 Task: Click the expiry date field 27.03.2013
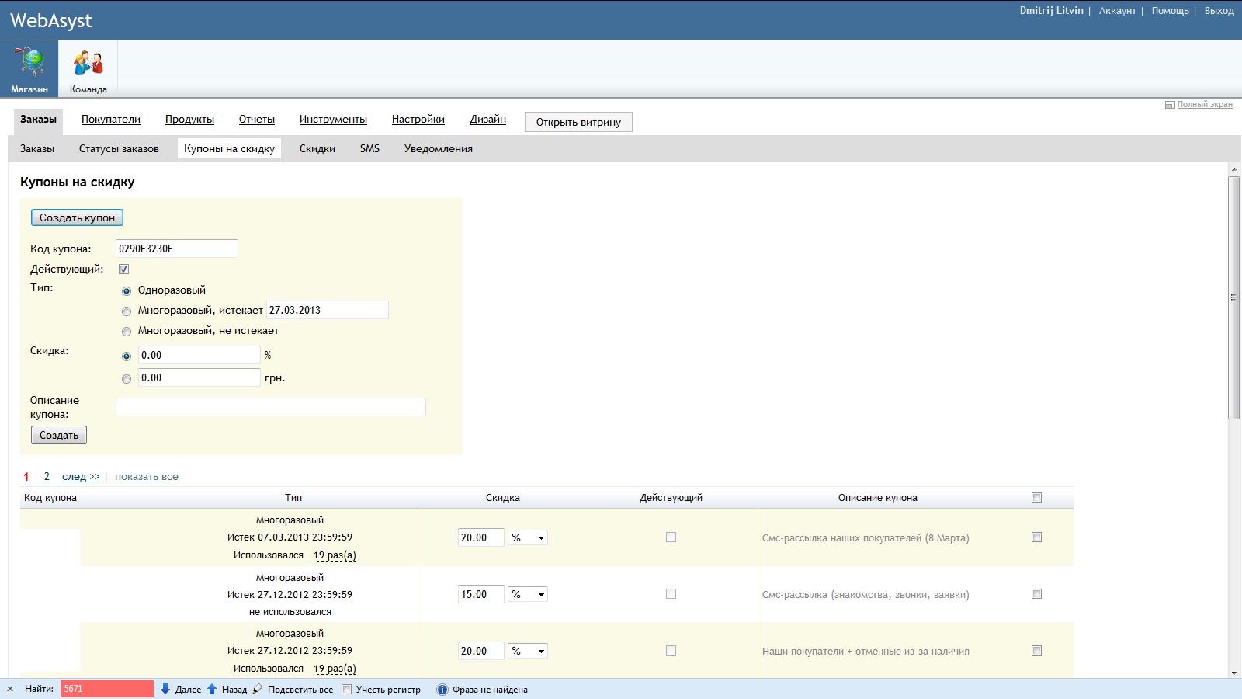328,310
